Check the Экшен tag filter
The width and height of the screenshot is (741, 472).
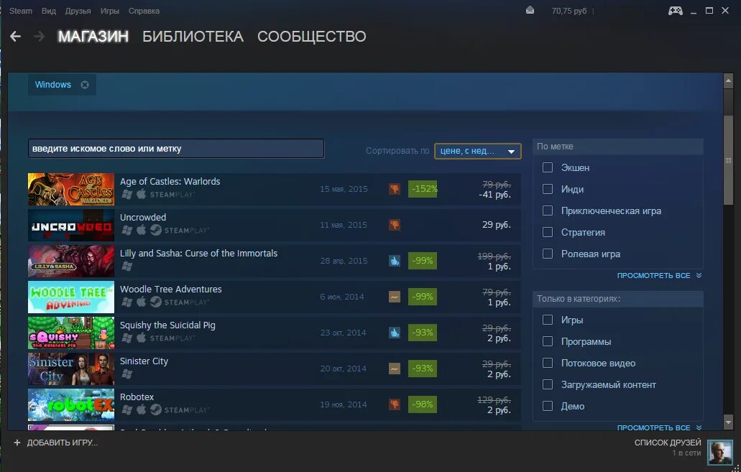[x=548, y=167]
